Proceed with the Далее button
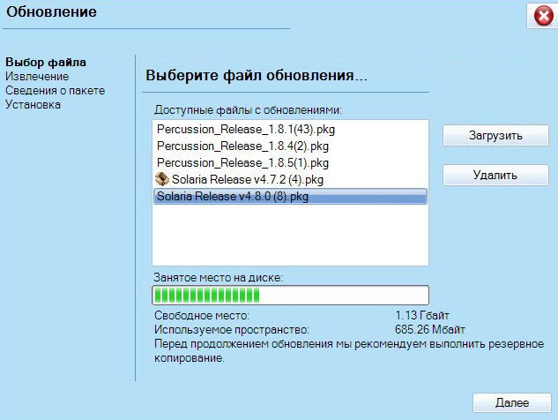The width and height of the screenshot is (558, 420). [512, 402]
